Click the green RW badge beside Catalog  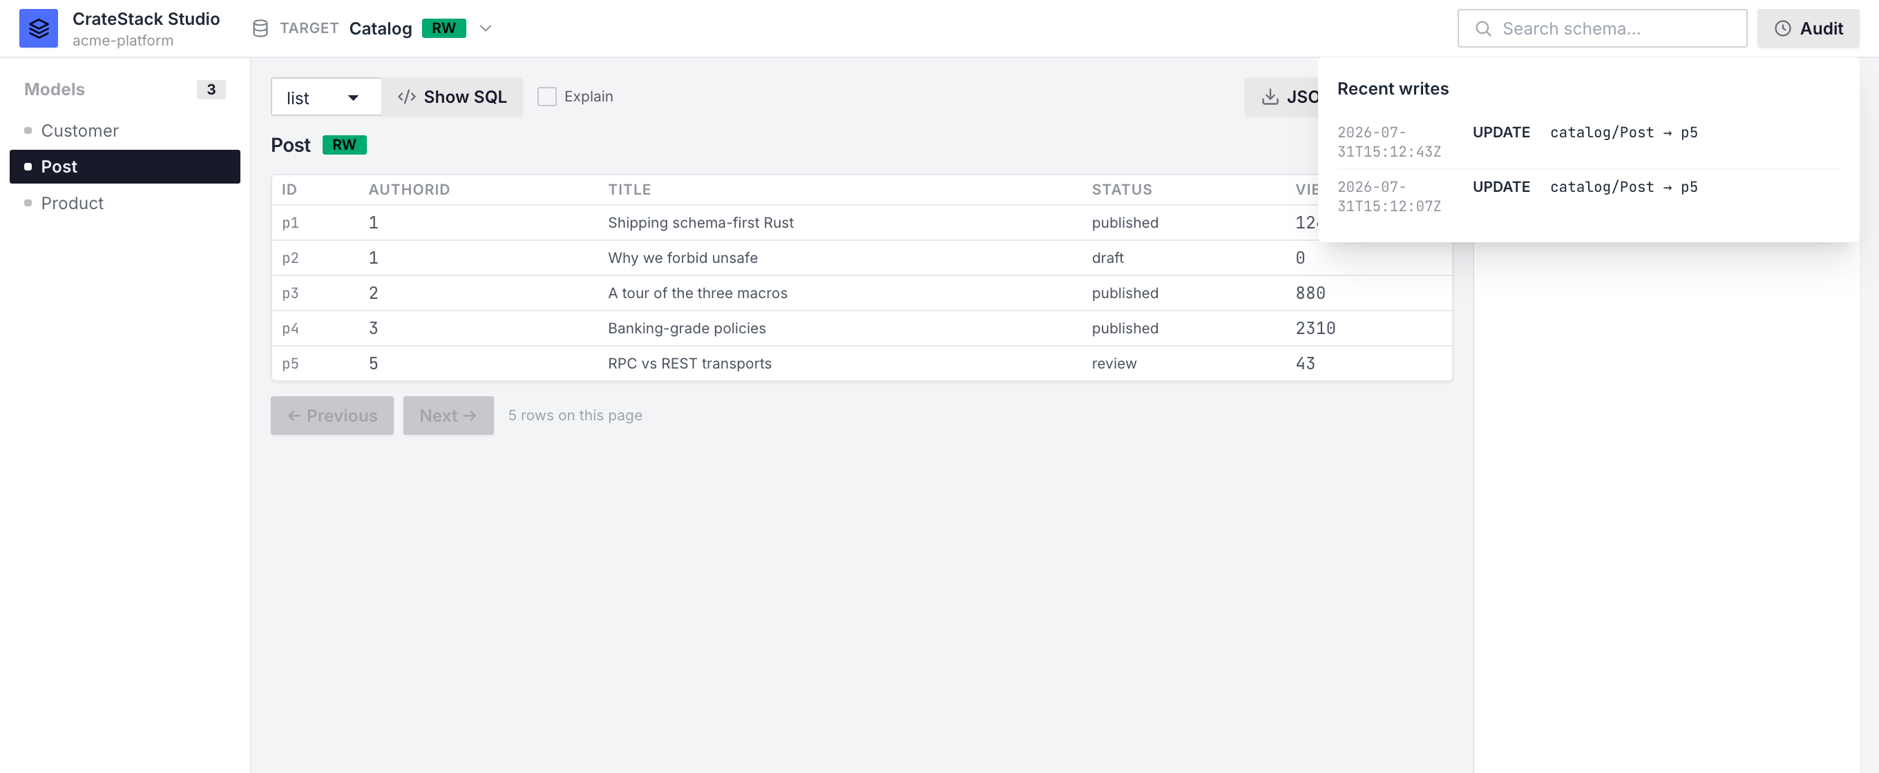[x=443, y=28]
